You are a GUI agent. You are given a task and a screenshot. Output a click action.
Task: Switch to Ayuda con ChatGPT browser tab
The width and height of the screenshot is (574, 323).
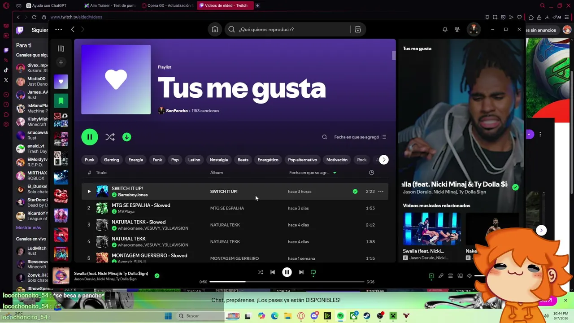(x=48, y=5)
